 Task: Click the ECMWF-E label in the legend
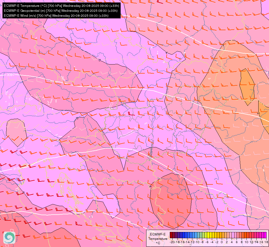coord(158,234)
